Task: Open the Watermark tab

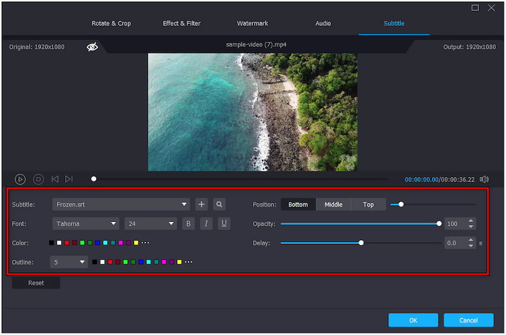Action: coord(252,23)
